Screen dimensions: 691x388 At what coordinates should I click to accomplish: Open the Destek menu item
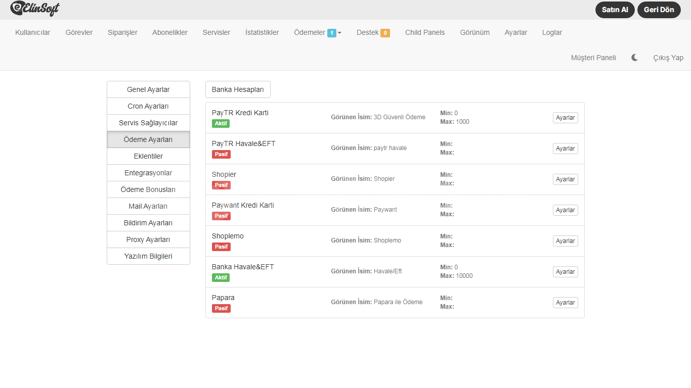367,32
